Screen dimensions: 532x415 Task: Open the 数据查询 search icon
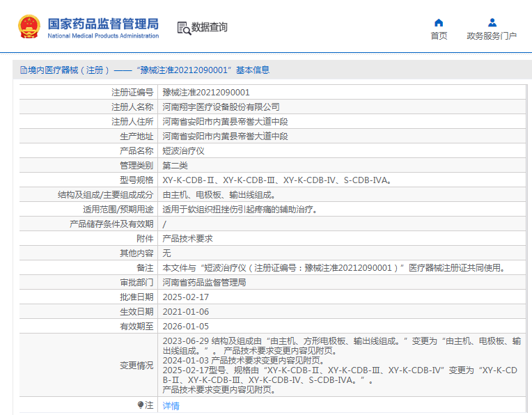[184, 28]
